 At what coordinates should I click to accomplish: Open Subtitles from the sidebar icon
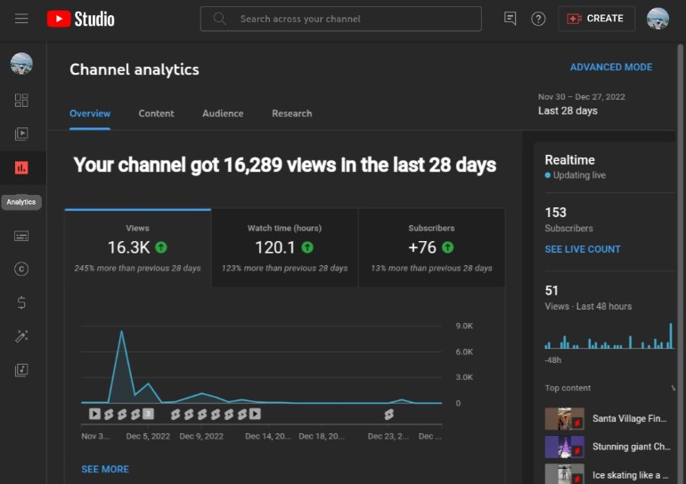coord(21,236)
